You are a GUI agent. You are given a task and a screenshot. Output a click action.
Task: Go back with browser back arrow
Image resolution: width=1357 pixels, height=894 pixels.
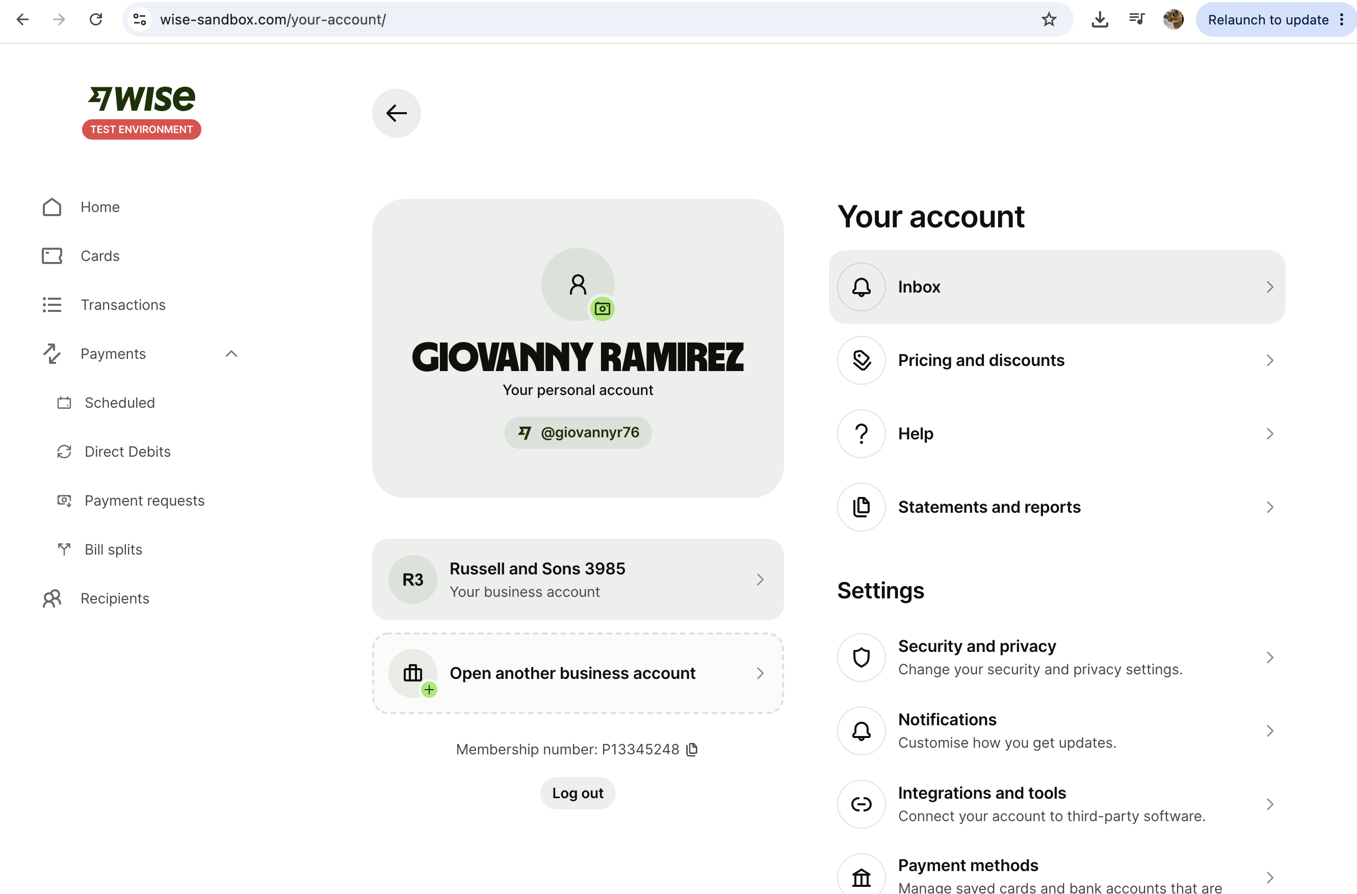tap(23, 19)
